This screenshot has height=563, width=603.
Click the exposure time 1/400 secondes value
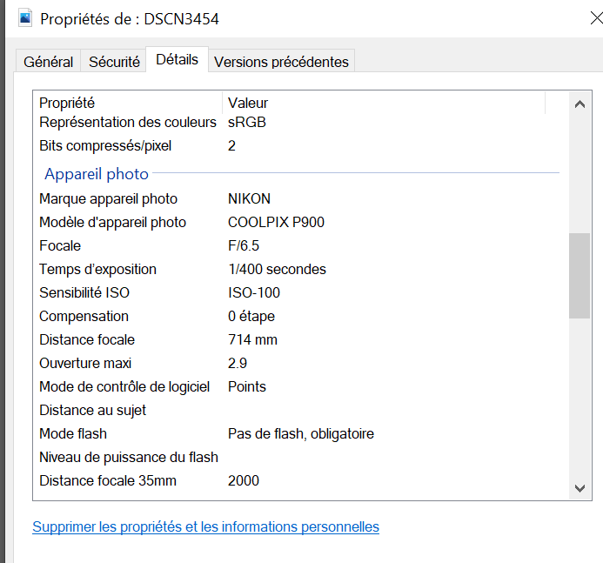click(277, 270)
